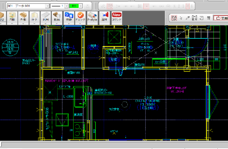Expand the arrow under 部品
This screenshot has width=228, height=149.
[x=57, y=23]
